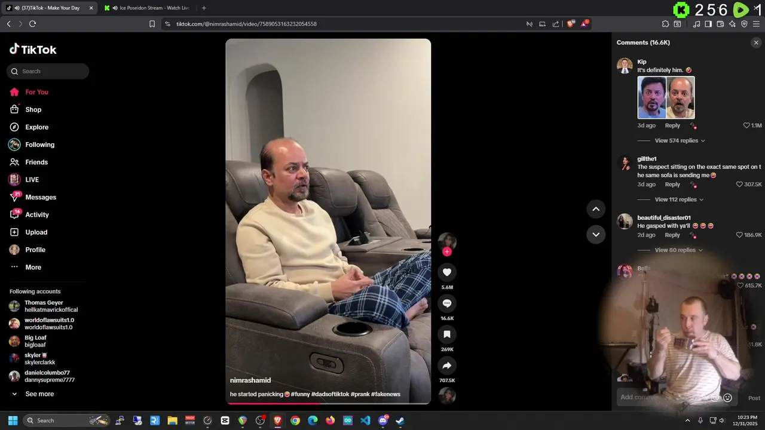Reload the page

tap(32, 24)
